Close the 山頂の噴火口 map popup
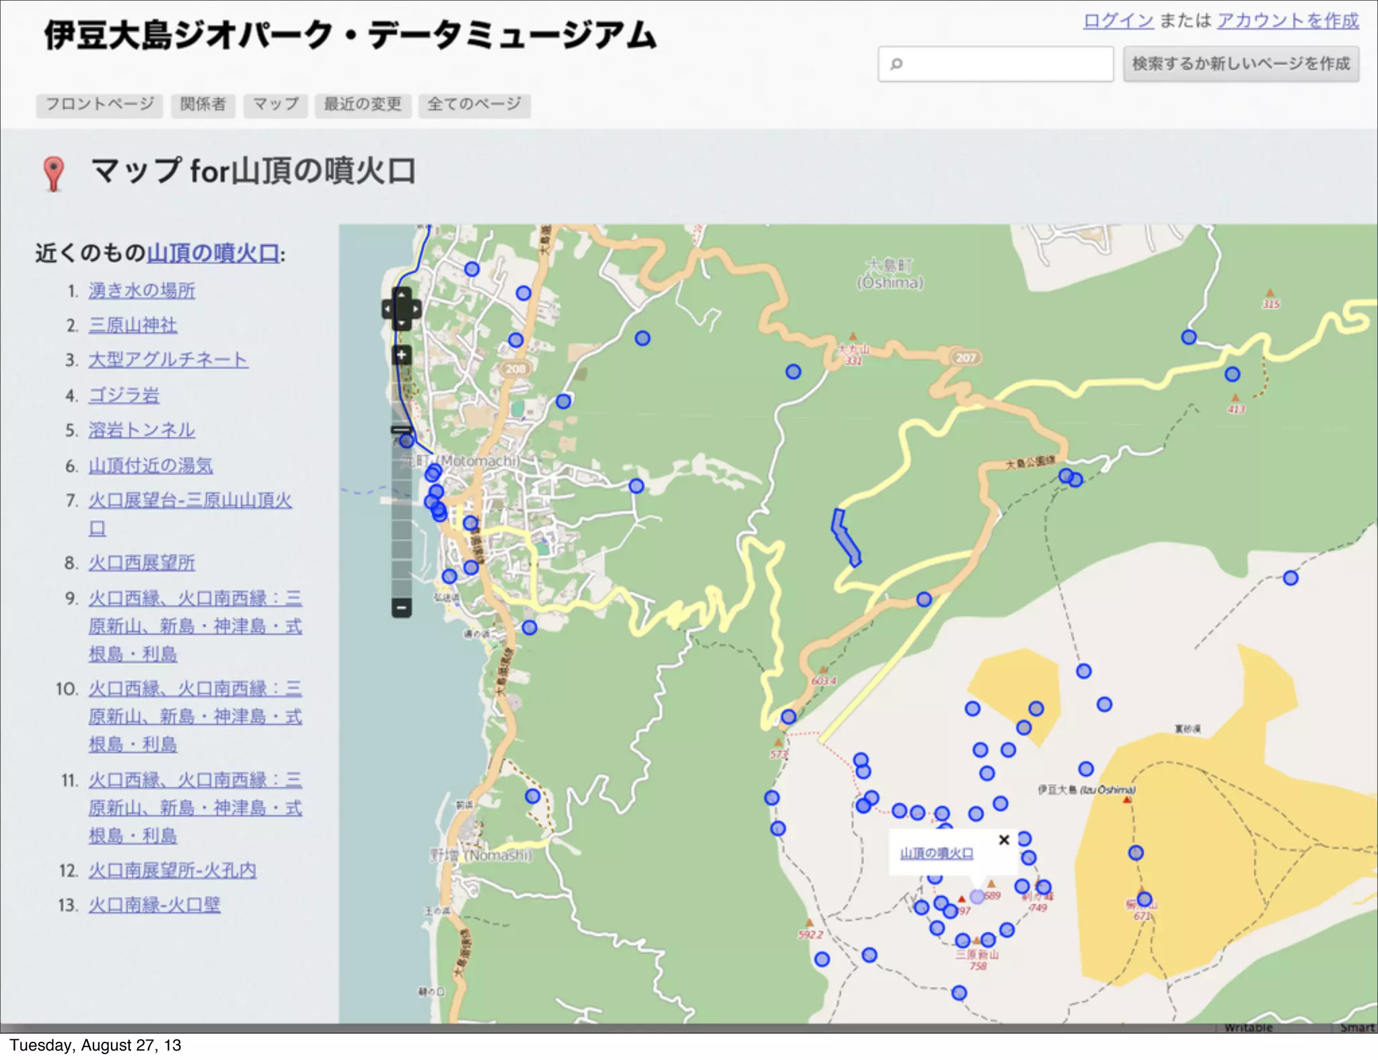The width and height of the screenshot is (1378, 1060). pyautogui.click(x=1004, y=839)
